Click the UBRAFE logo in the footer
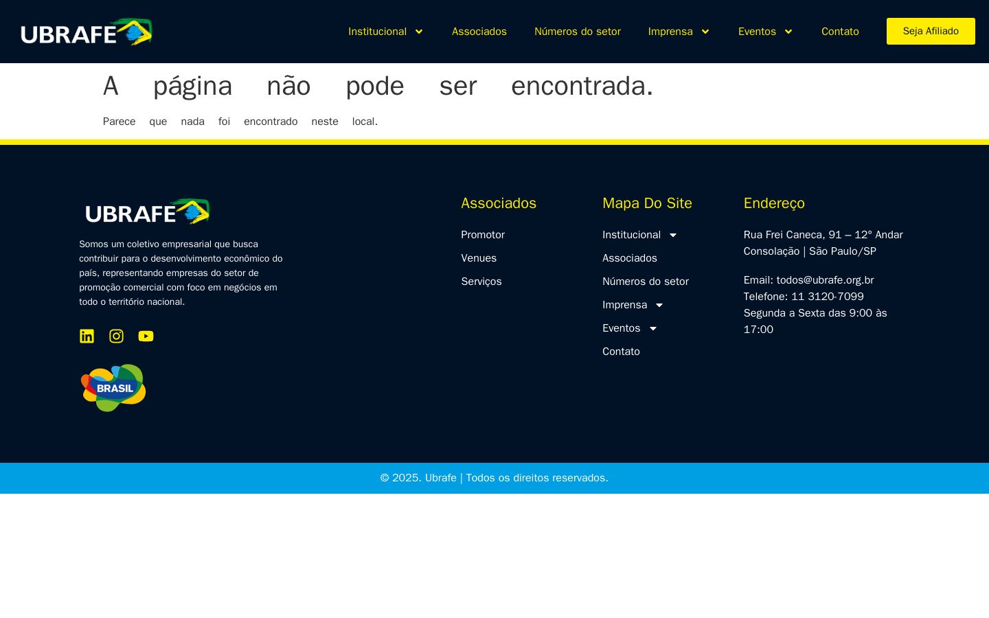Viewport: 989px width, 618px height. (148, 211)
